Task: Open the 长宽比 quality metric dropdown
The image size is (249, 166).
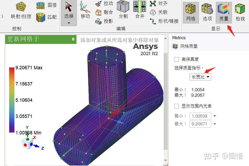Action: (x=200, y=77)
